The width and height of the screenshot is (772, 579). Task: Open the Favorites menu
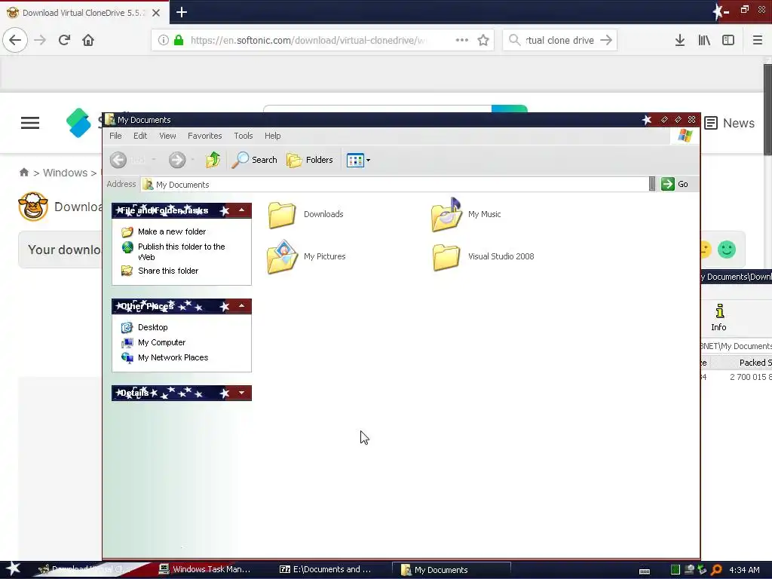pos(205,136)
